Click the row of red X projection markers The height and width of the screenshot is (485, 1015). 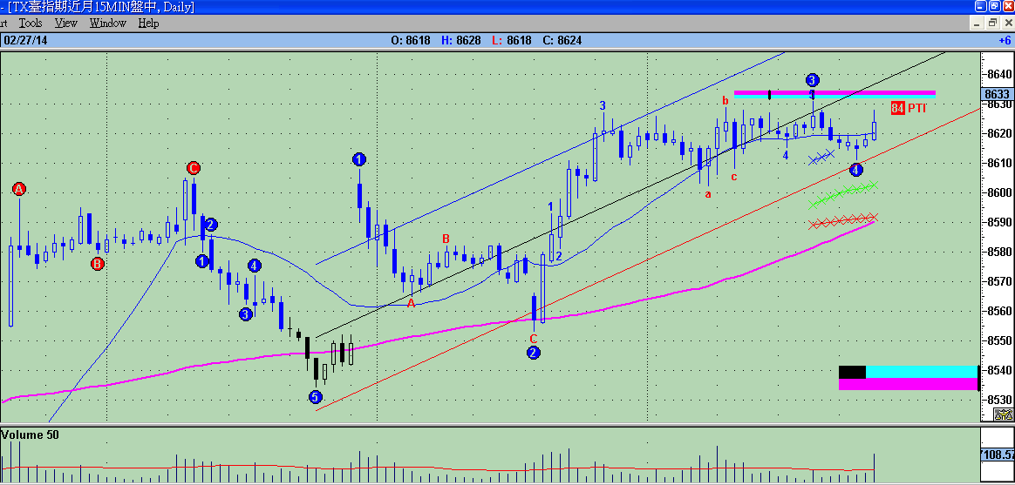843,220
